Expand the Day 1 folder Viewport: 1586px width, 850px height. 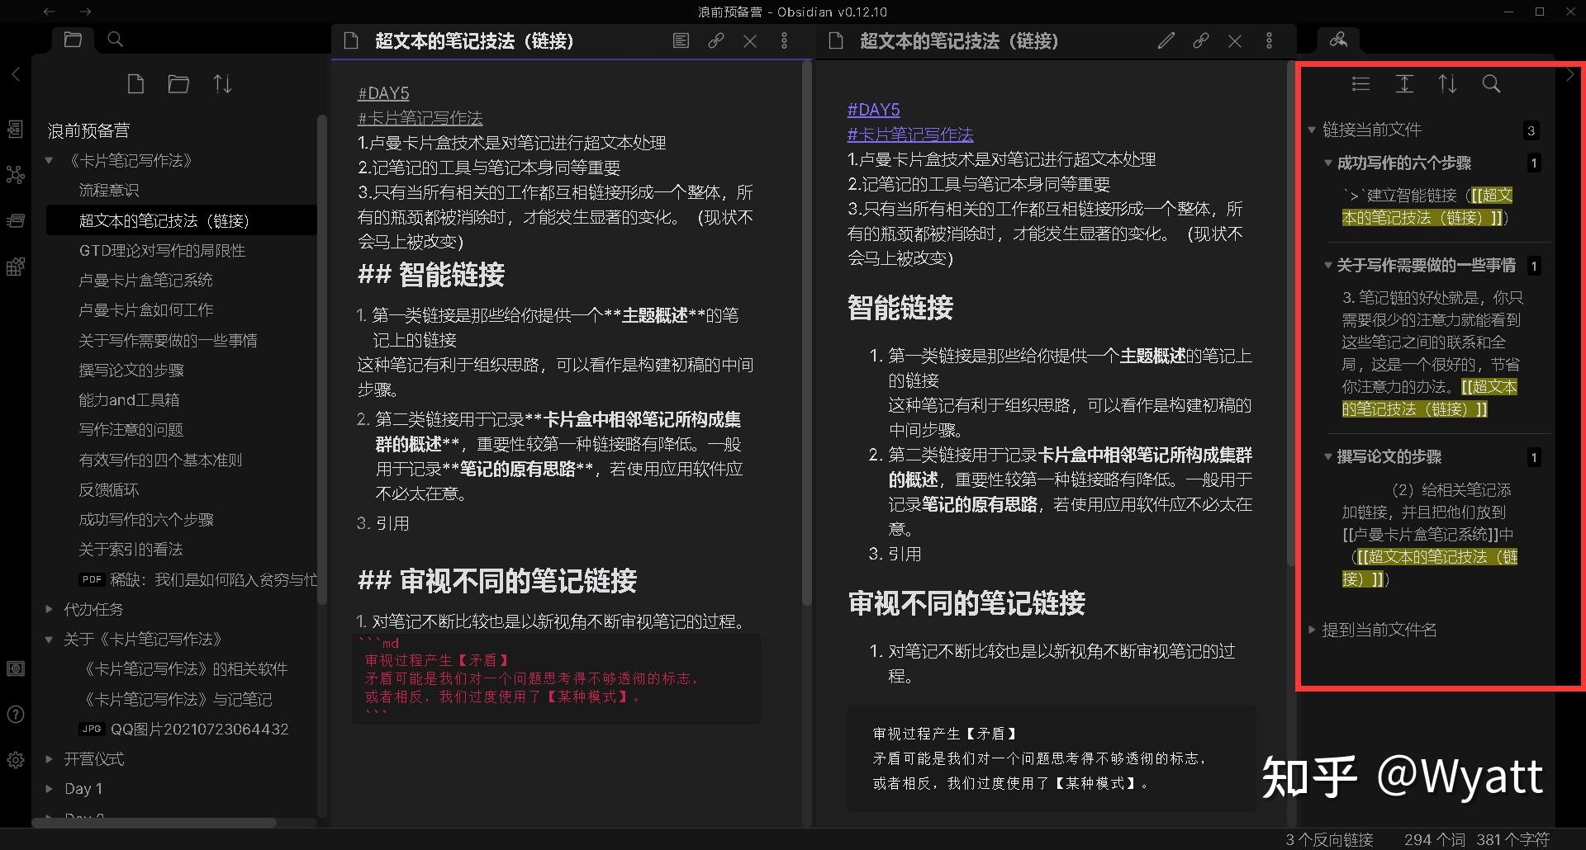[x=49, y=788]
